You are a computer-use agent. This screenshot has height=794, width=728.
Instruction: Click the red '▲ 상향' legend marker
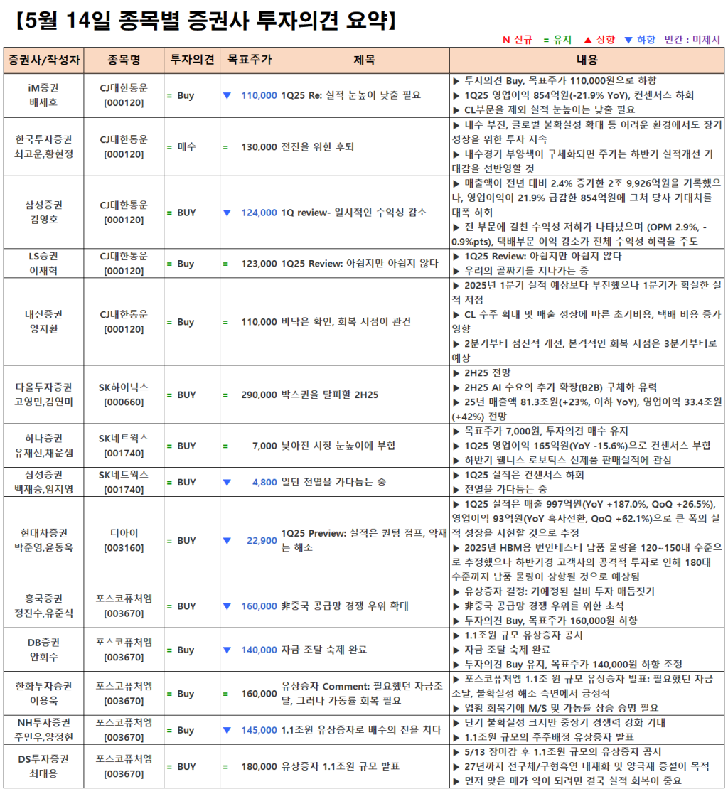[599, 40]
